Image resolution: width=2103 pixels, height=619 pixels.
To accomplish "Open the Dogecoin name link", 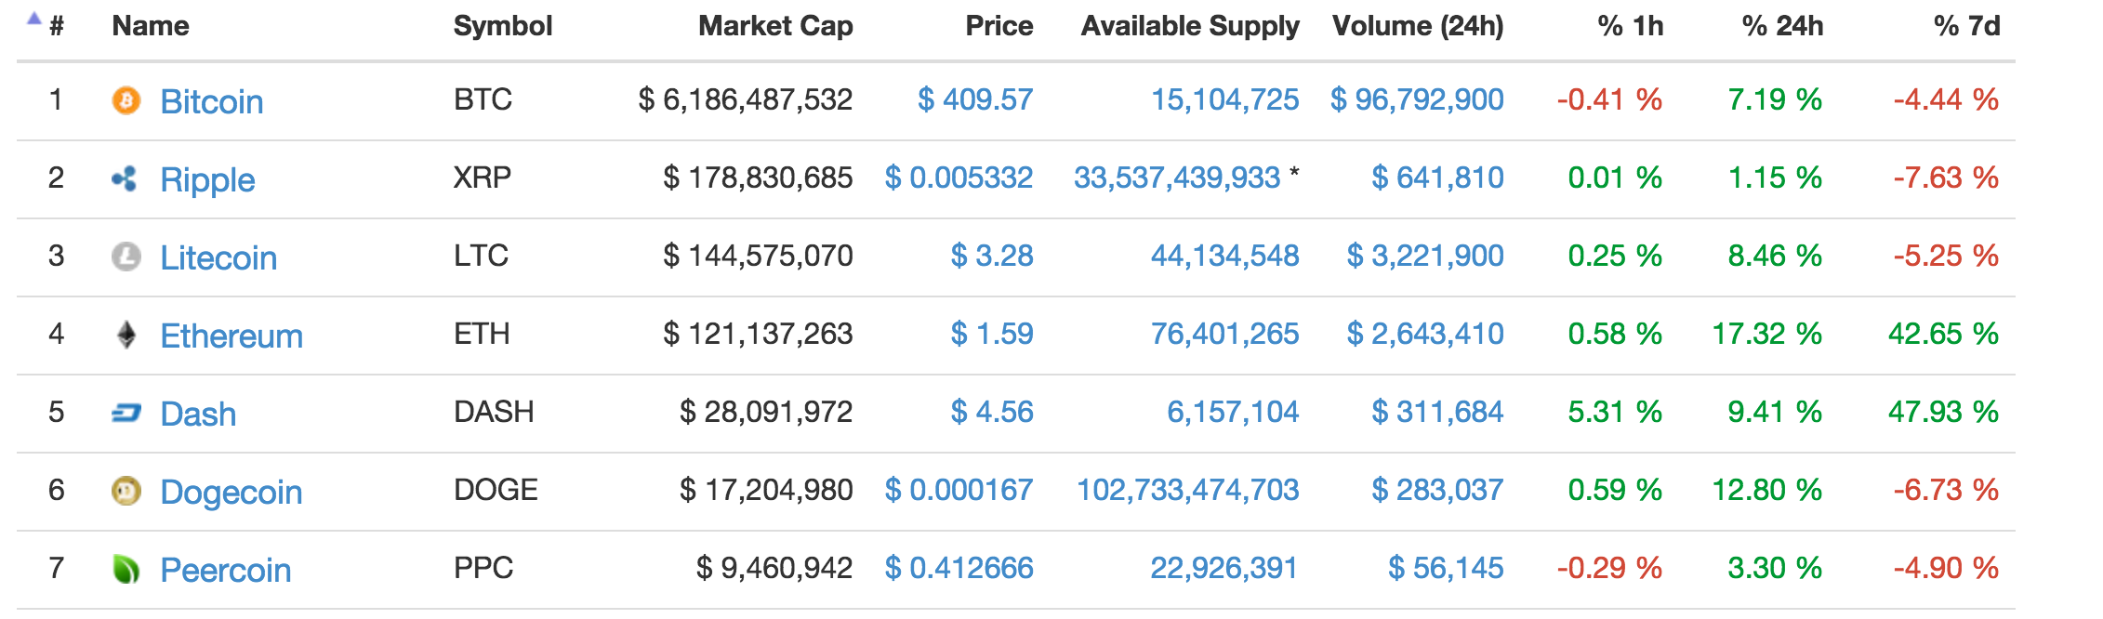I will pyautogui.click(x=231, y=492).
